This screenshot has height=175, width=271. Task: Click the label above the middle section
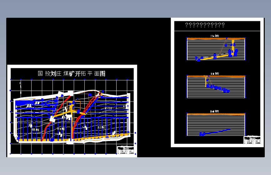(x=214, y=73)
